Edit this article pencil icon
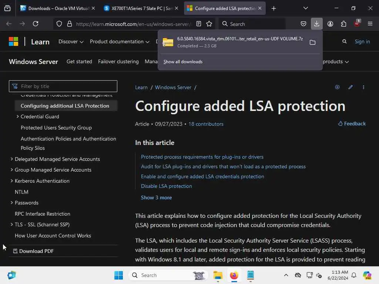This screenshot has width=379, height=284. [351, 87]
